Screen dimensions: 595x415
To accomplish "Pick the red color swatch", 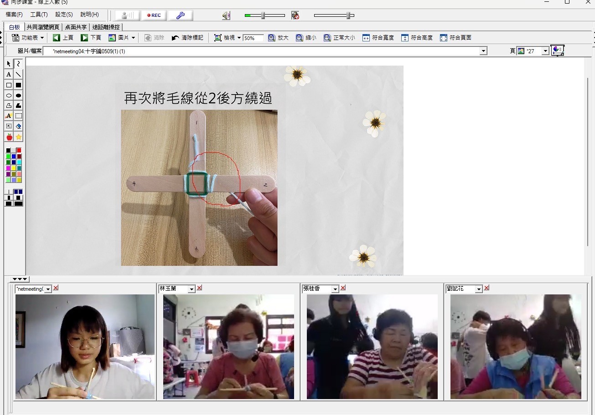I will click(19, 150).
